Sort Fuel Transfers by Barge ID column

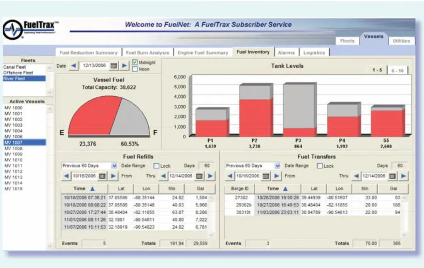[x=240, y=189]
